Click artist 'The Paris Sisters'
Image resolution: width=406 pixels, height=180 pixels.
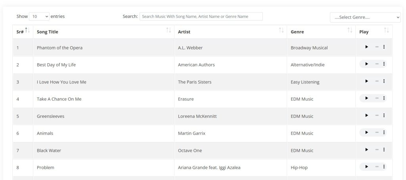[x=195, y=82]
